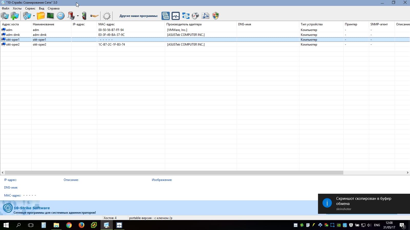Image resolution: width=410 pixels, height=230 pixels.
Task: Open the green monitor graph tool
Action: (x=51, y=16)
